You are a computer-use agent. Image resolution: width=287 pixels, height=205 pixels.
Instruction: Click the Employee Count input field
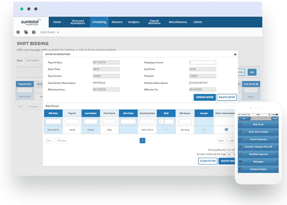click(x=203, y=63)
